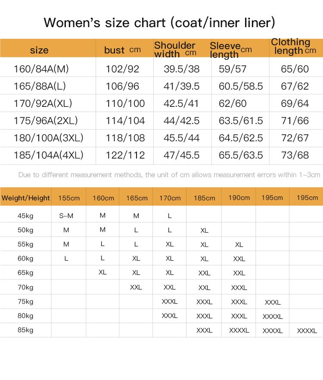Screen dimensions: 323x380
Task: Click the 155cm height column header
Action: click(69, 198)
